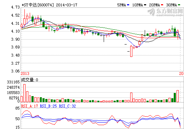
Task: Click the 4.52 price axis label
Action: pyautogui.click(x=15, y=15)
